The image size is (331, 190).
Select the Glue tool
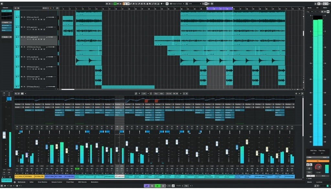(139, 4)
